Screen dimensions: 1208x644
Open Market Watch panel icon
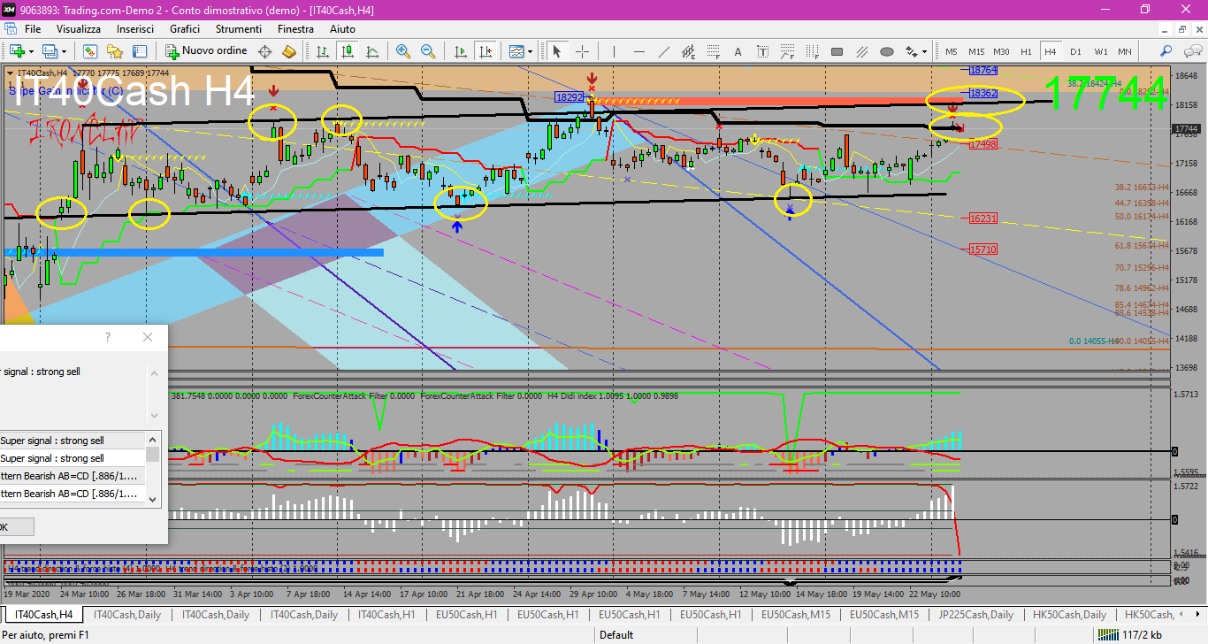click(x=90, y=51)
